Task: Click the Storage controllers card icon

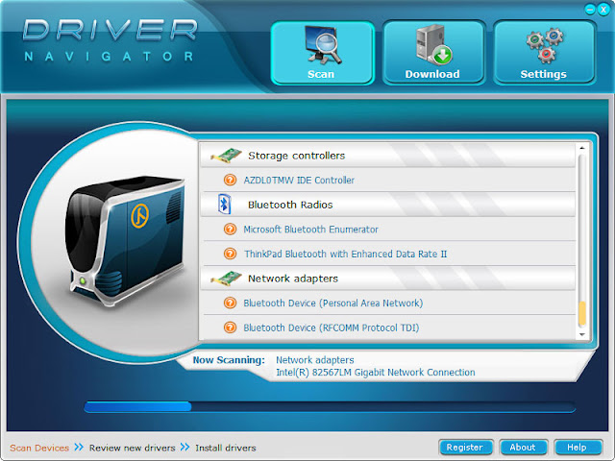Action: pyautogui.click(x=227, y=156)
